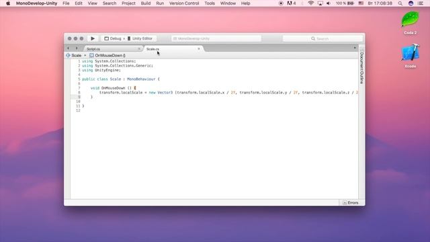The width and height of the screenshot is (430, 242).
Task: Close the Scale.cs tab
Action: click(x=199, y=49)
